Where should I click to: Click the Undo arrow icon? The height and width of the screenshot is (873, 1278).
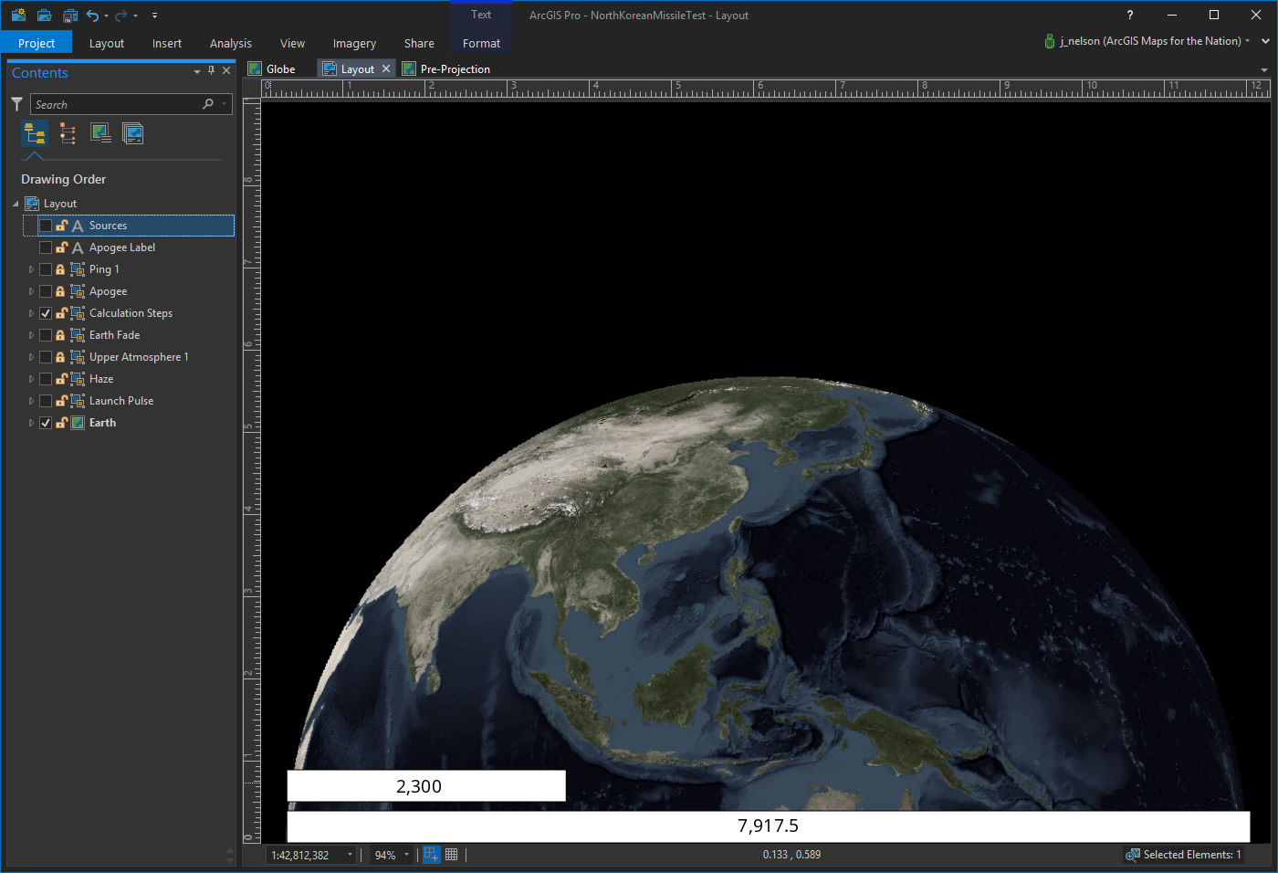(92, 16)
